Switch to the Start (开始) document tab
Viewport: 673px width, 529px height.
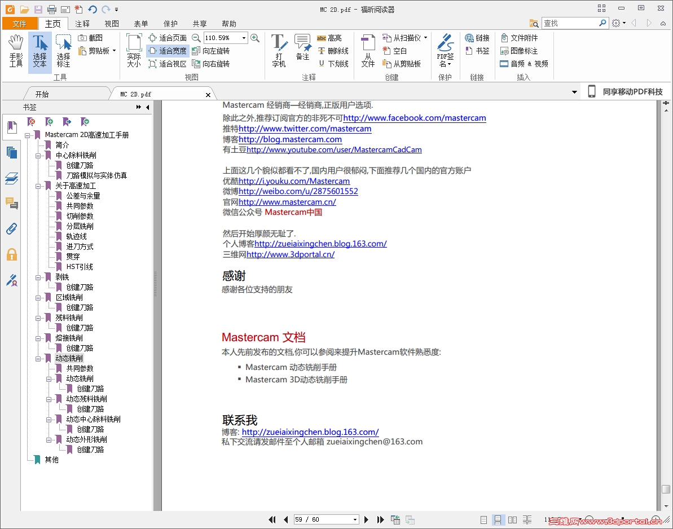pyautogui.click(x=42, y=94)
